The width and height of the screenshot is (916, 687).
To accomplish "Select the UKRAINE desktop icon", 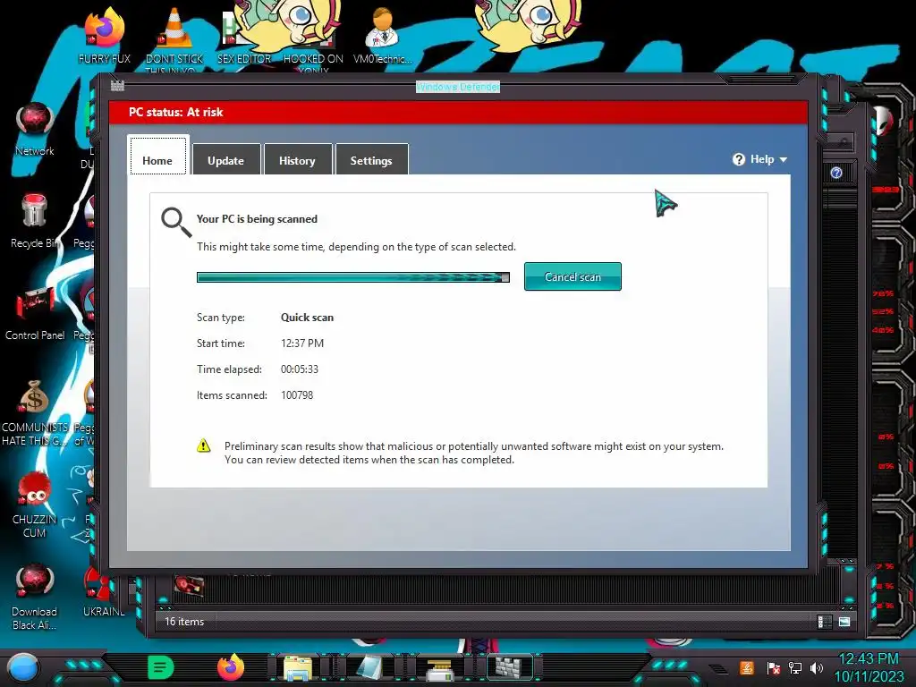I will click(104, 590).
